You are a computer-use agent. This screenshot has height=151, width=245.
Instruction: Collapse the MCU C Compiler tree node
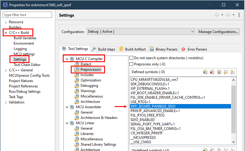(x=67, y=59)
